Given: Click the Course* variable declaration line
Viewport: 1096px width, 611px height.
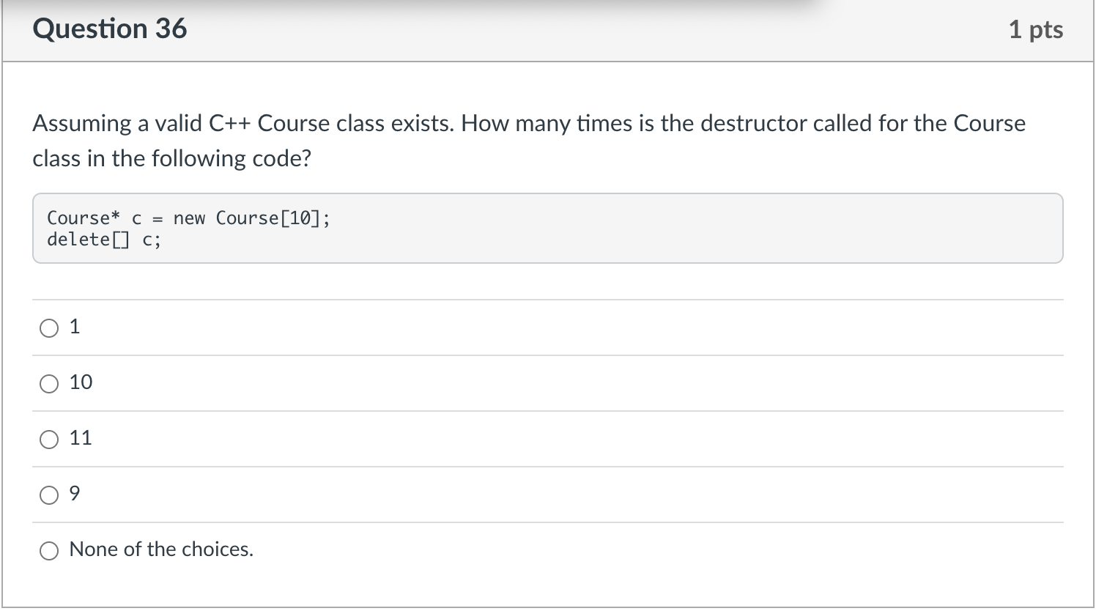Looking at the screenshot, I should (188, 218).
